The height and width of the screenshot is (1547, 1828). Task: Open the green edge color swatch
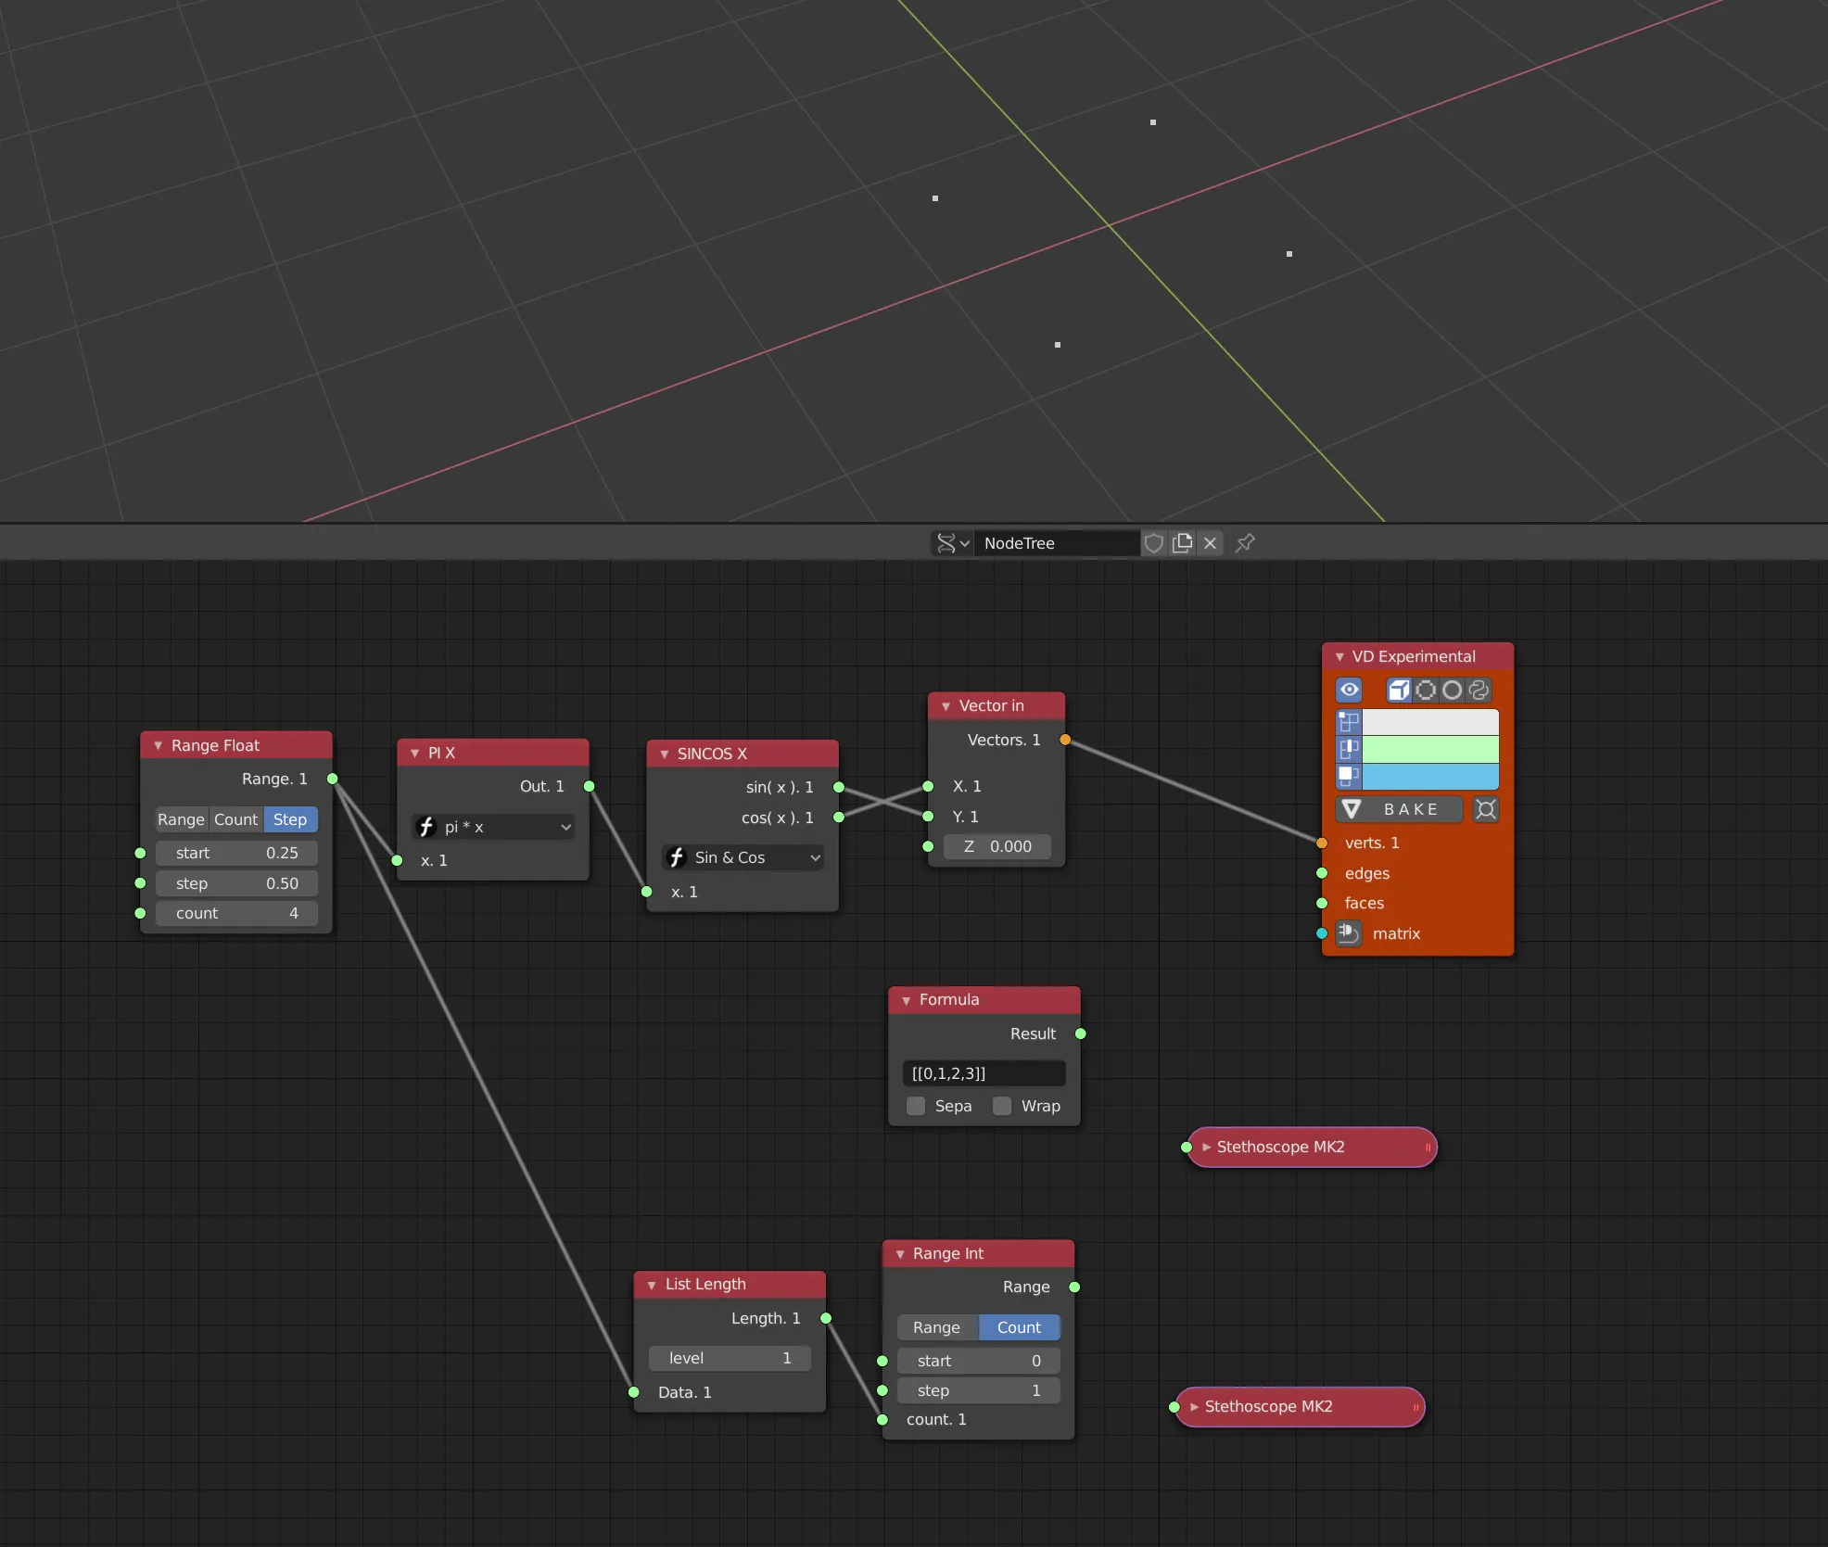click(1429, 749)
